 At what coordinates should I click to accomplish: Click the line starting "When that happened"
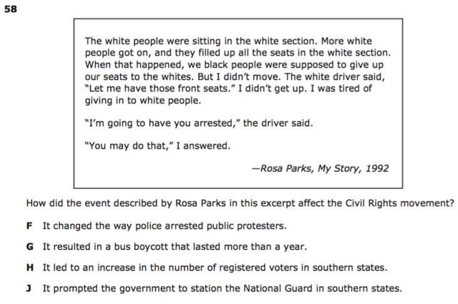point(234,65)
